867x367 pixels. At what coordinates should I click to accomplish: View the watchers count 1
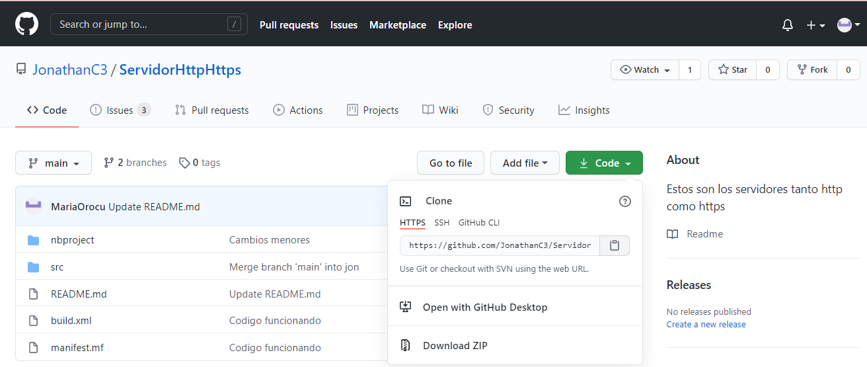point(690,69)
